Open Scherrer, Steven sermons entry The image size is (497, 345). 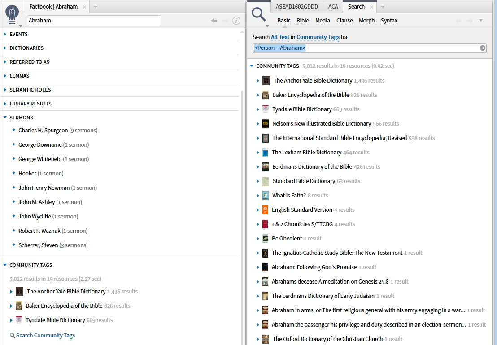(x=38, y=245)
